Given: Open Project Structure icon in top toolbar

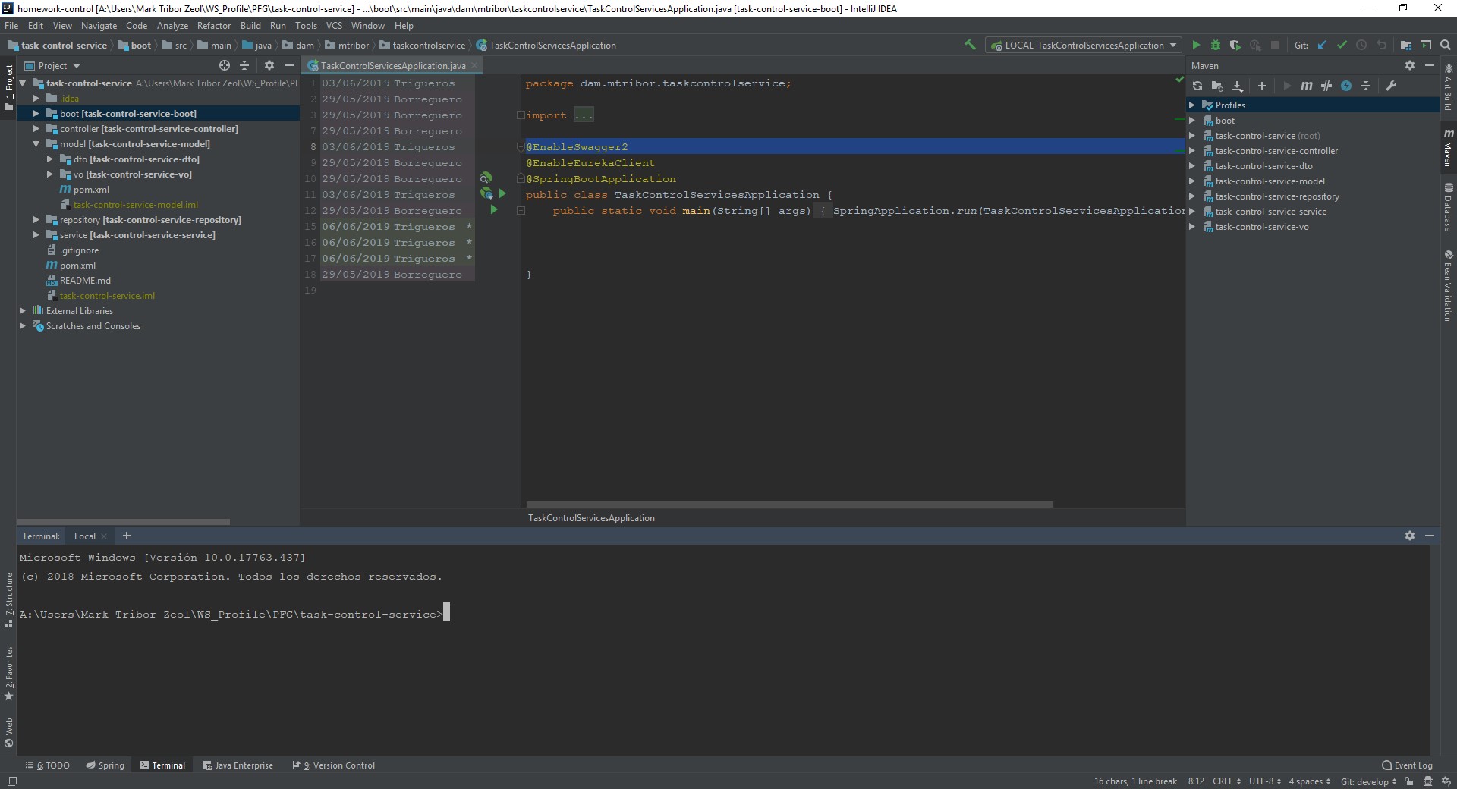Looking at the screenshot, I should point(1406,45).
